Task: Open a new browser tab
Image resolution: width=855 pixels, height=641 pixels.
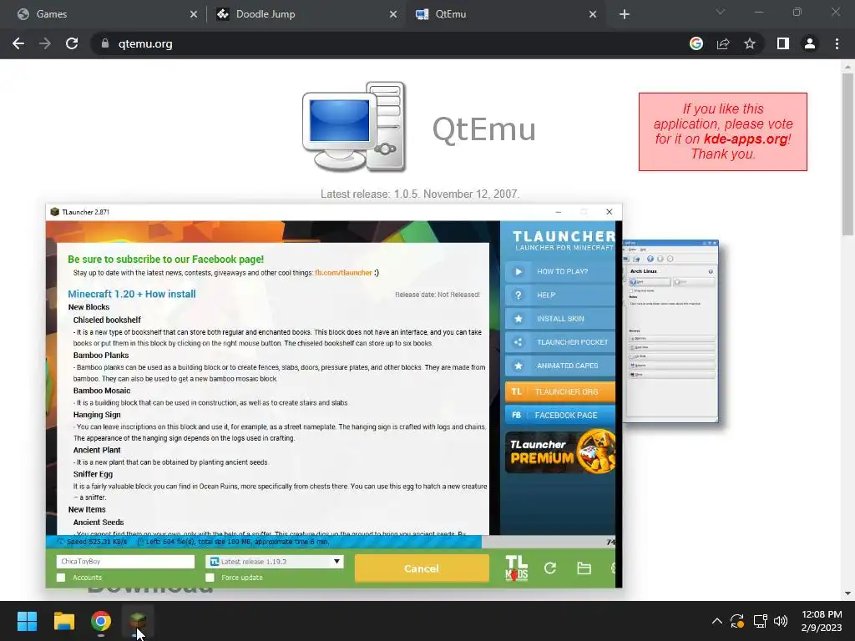Action: [x=625, y=14]
